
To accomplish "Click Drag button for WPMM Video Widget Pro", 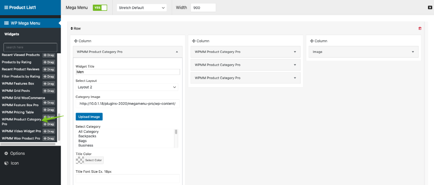I will 49,131.
